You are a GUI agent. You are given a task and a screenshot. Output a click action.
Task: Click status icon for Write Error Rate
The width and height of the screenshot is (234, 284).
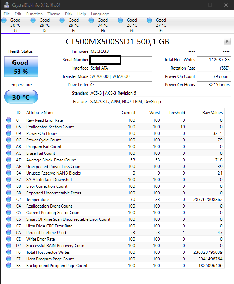[x=9, y=239]
